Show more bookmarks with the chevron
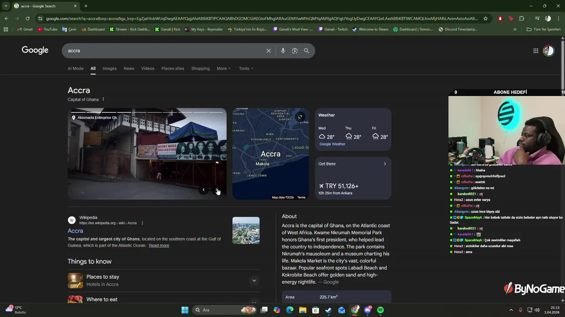The image size is (565, 317). coord(515,29)
